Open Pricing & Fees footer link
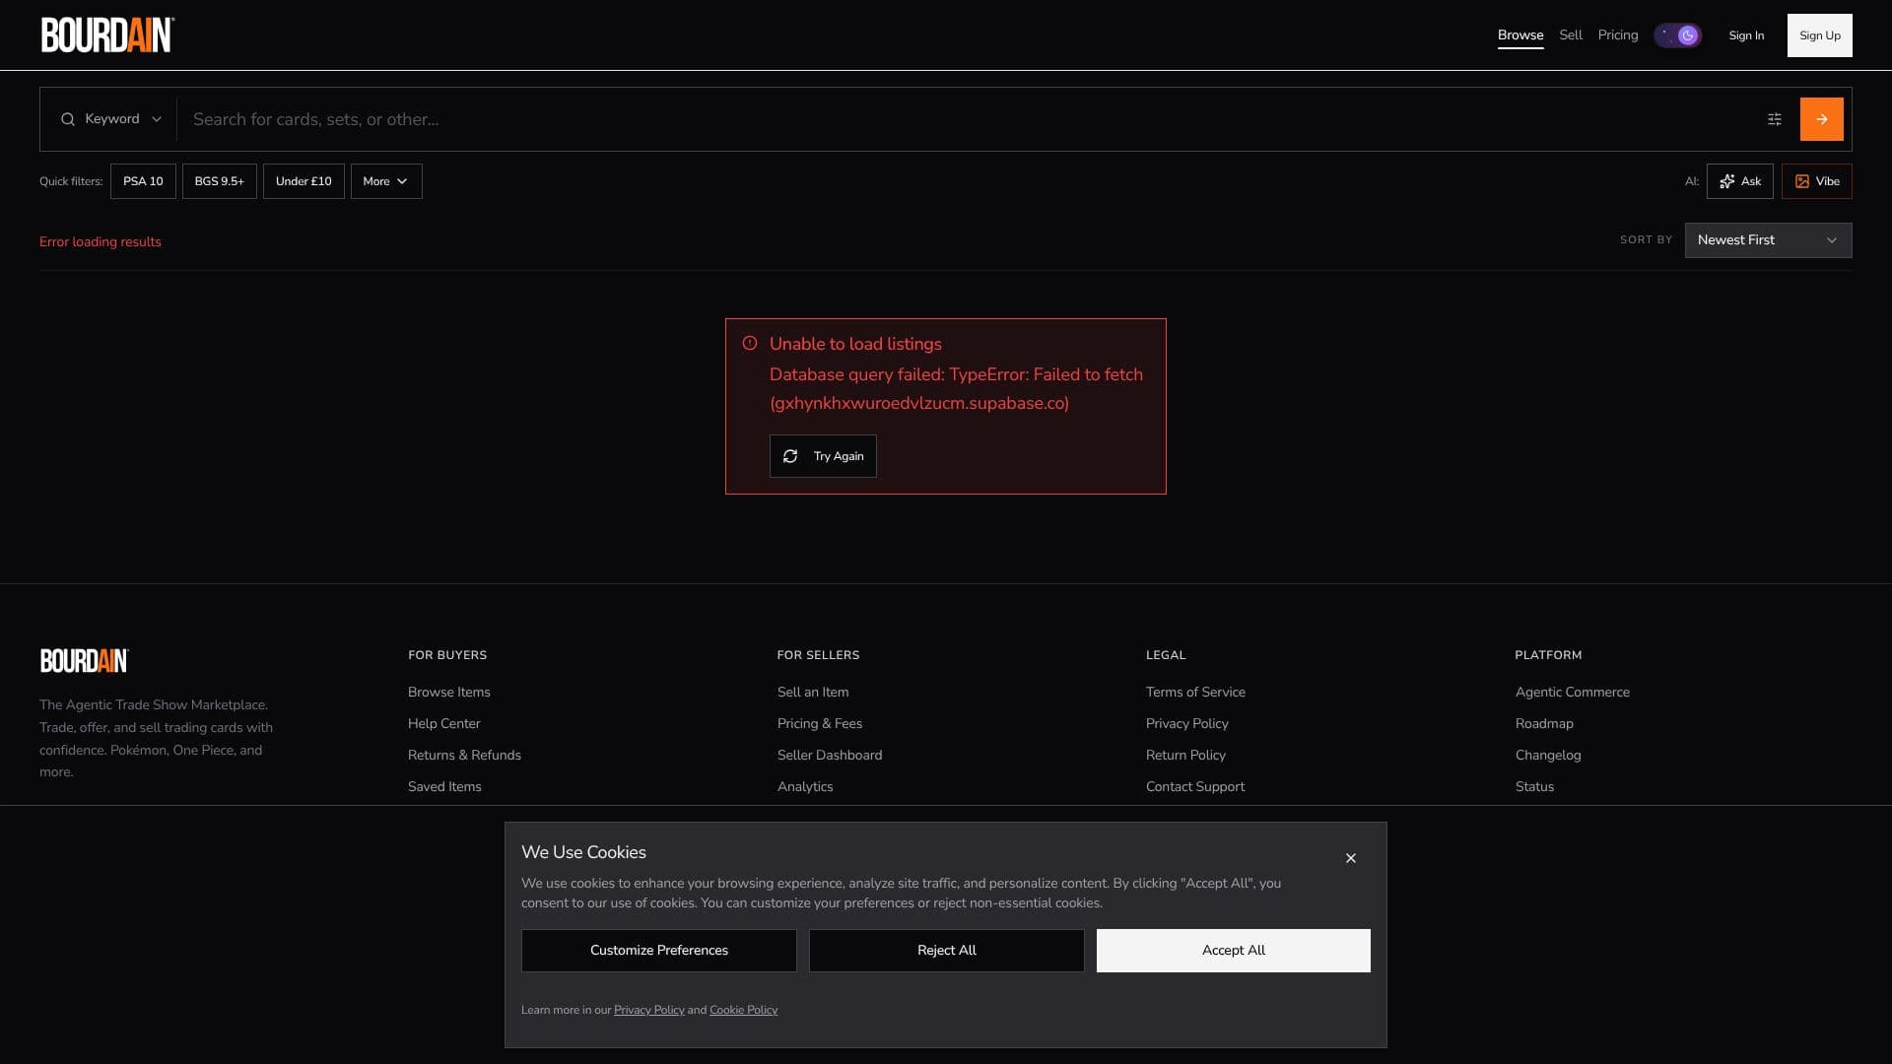This screenshot has height=1064, width=1892. [820, 724]
